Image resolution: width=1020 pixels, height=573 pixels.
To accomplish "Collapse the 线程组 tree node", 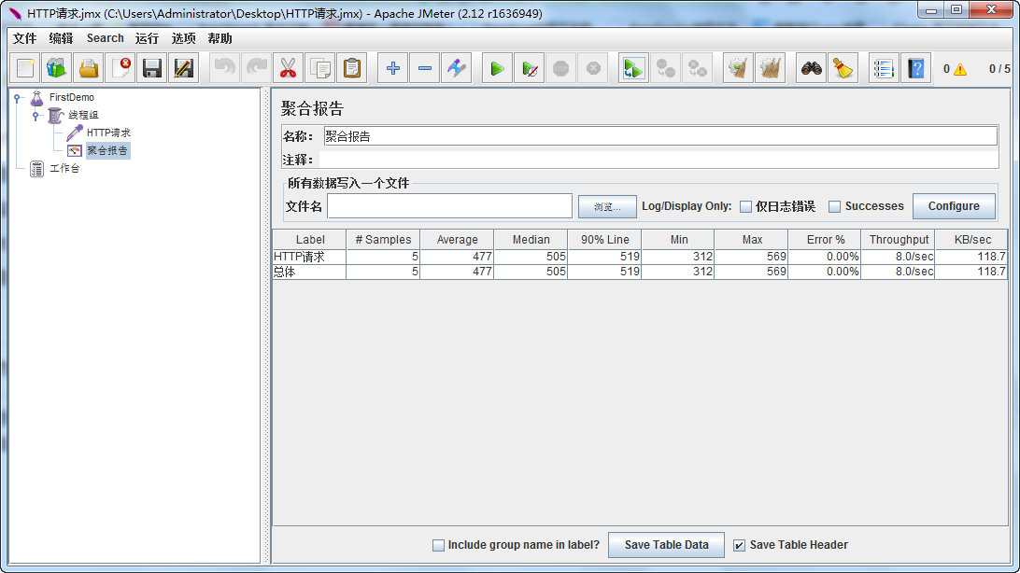I will [35, 116].
